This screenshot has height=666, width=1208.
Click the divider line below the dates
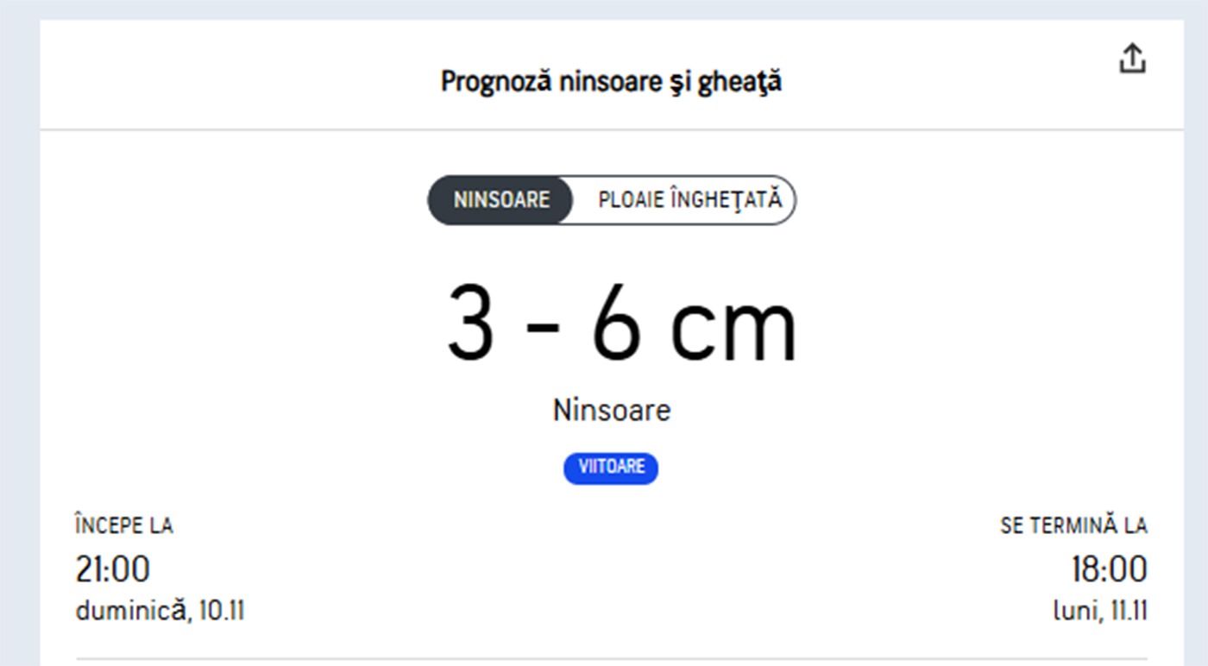coord(611,659)
